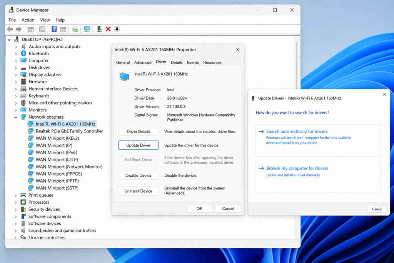Click the Processors category icon
The width and height of the screenshot is (394, 263).
pyautogui.click(x=23, y=202)
